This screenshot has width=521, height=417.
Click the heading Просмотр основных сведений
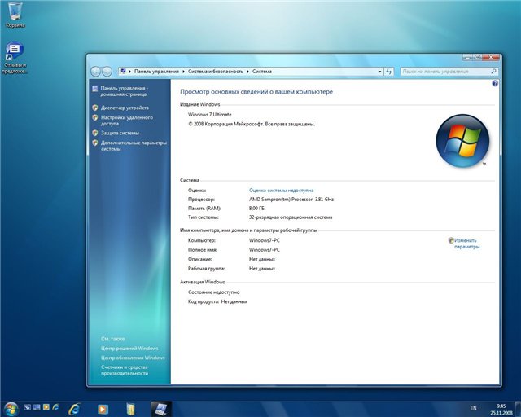(256, 92)
